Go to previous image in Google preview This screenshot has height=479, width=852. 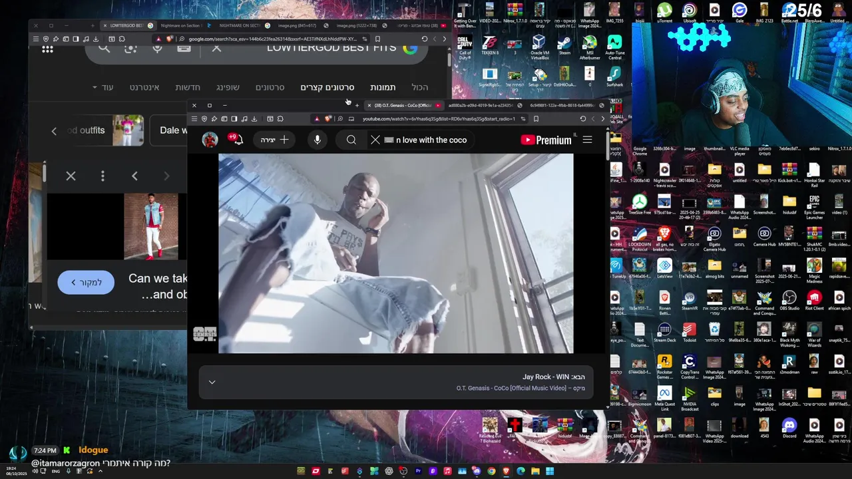tap(134, 176)
